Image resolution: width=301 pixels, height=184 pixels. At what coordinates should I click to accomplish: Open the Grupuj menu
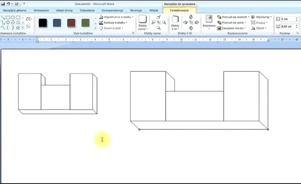pos(259,22)
